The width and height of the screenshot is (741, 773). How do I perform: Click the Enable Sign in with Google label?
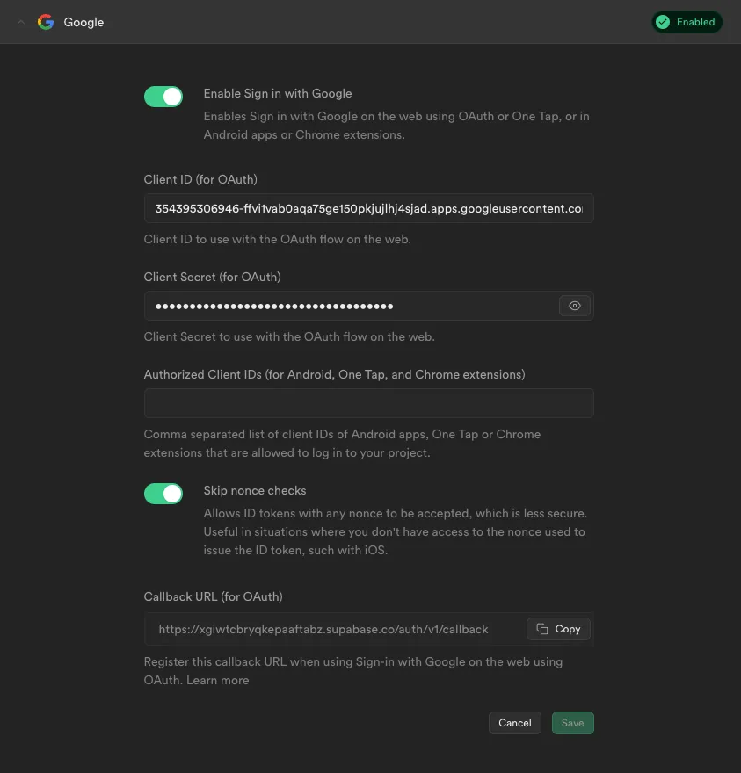tap(278, 94)
